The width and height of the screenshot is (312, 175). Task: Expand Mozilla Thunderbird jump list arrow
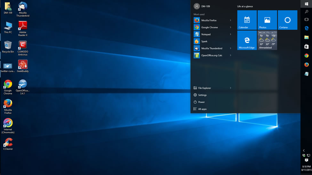click(x=230, y=48)
